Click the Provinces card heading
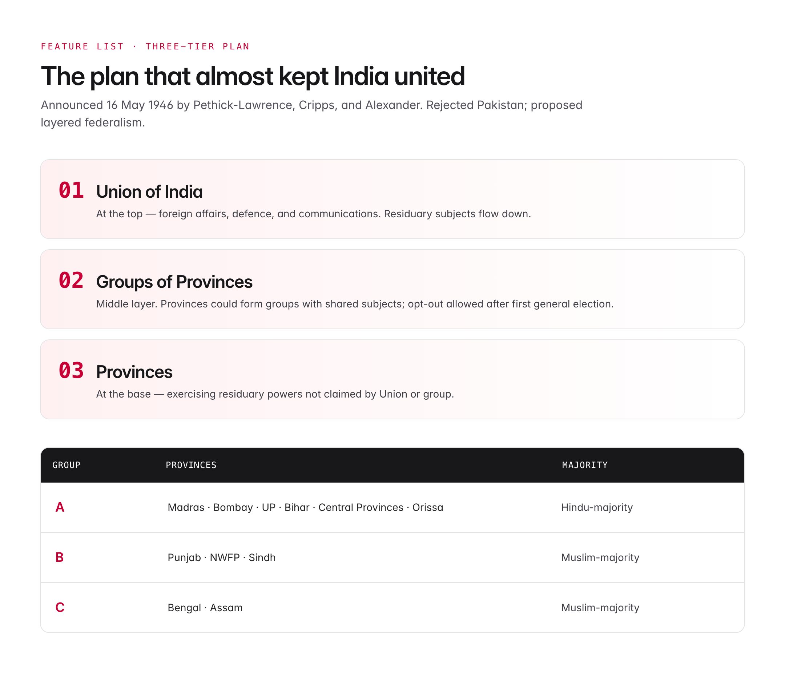The image size is (785, 673). [134, 372]
